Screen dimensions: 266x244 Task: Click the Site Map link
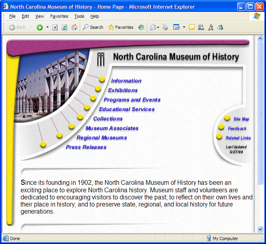(x=241, y=119)
